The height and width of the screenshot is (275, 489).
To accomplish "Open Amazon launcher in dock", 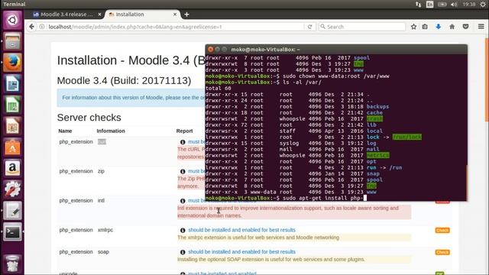I will coord(12,168).
